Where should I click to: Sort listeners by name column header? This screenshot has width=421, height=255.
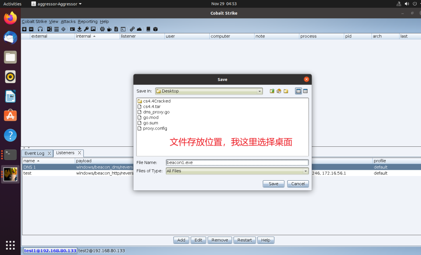[x=49, y=161]
